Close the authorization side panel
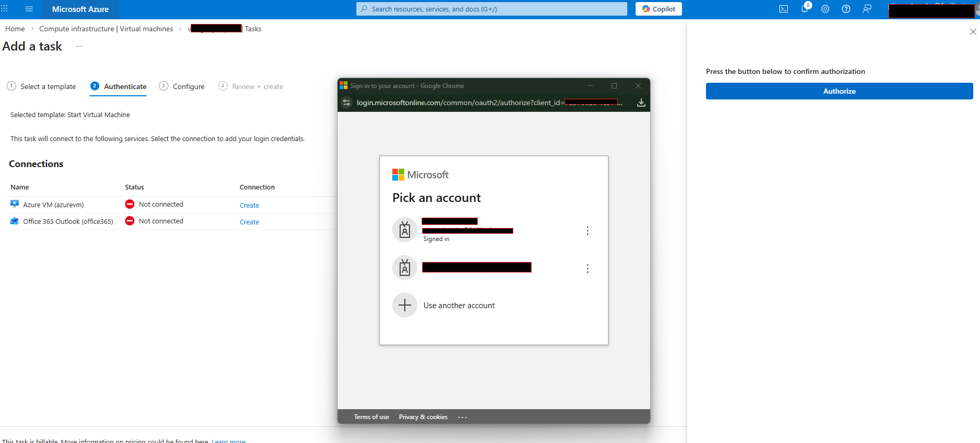The width and height of the screenshot is (980, 443). coord(973,32)
